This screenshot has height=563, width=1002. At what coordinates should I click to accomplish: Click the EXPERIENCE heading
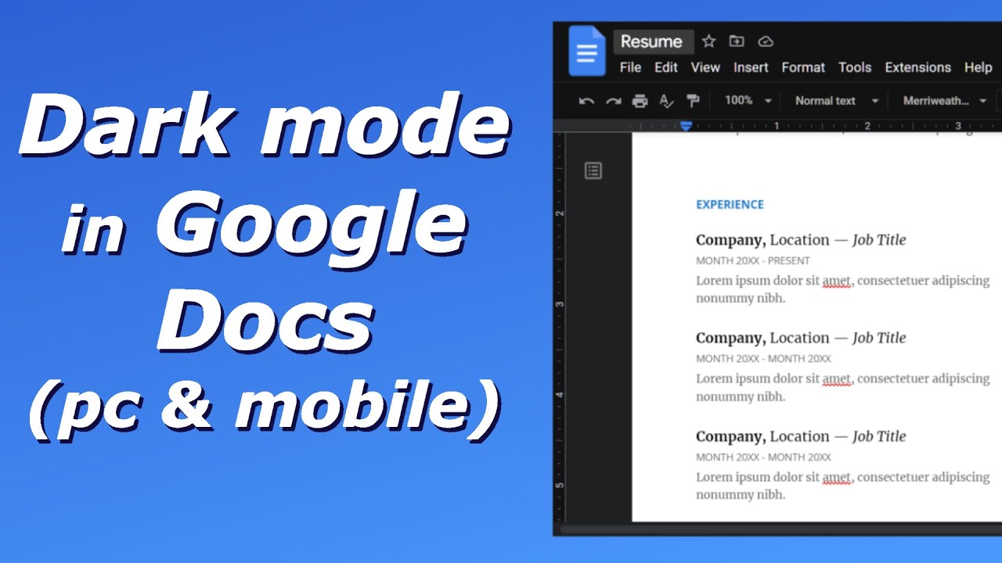click(x=730, y=205)
